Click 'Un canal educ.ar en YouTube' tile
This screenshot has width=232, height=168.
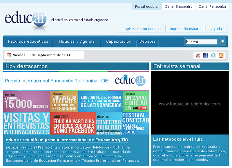[x=136, y=102]
